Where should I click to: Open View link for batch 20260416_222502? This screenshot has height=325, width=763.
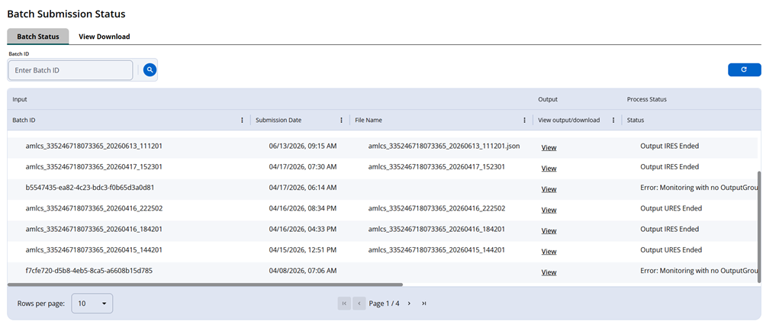549,210
